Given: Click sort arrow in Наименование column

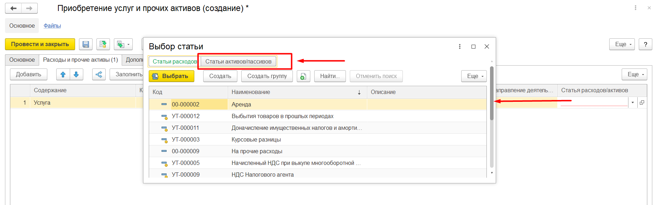Looking at the screenshot, I should click(359, 92).
